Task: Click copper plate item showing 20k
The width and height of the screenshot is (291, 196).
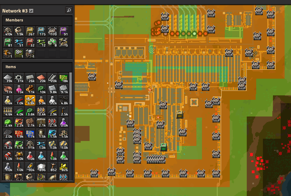Action: 41,78
